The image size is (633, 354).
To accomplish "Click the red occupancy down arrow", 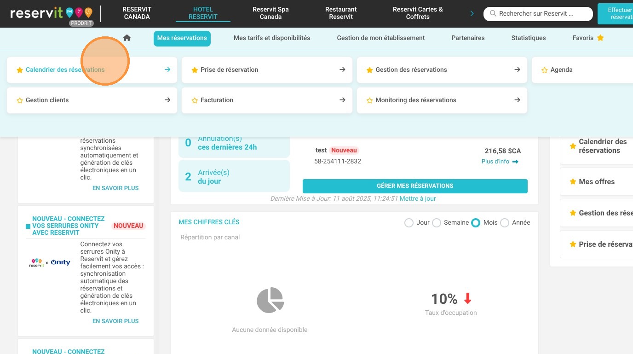I will tap(467, 299).
